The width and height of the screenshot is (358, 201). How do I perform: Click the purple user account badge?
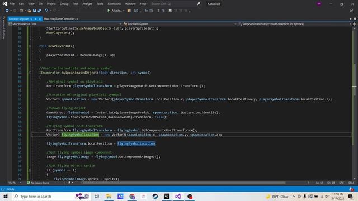[319, 4]
